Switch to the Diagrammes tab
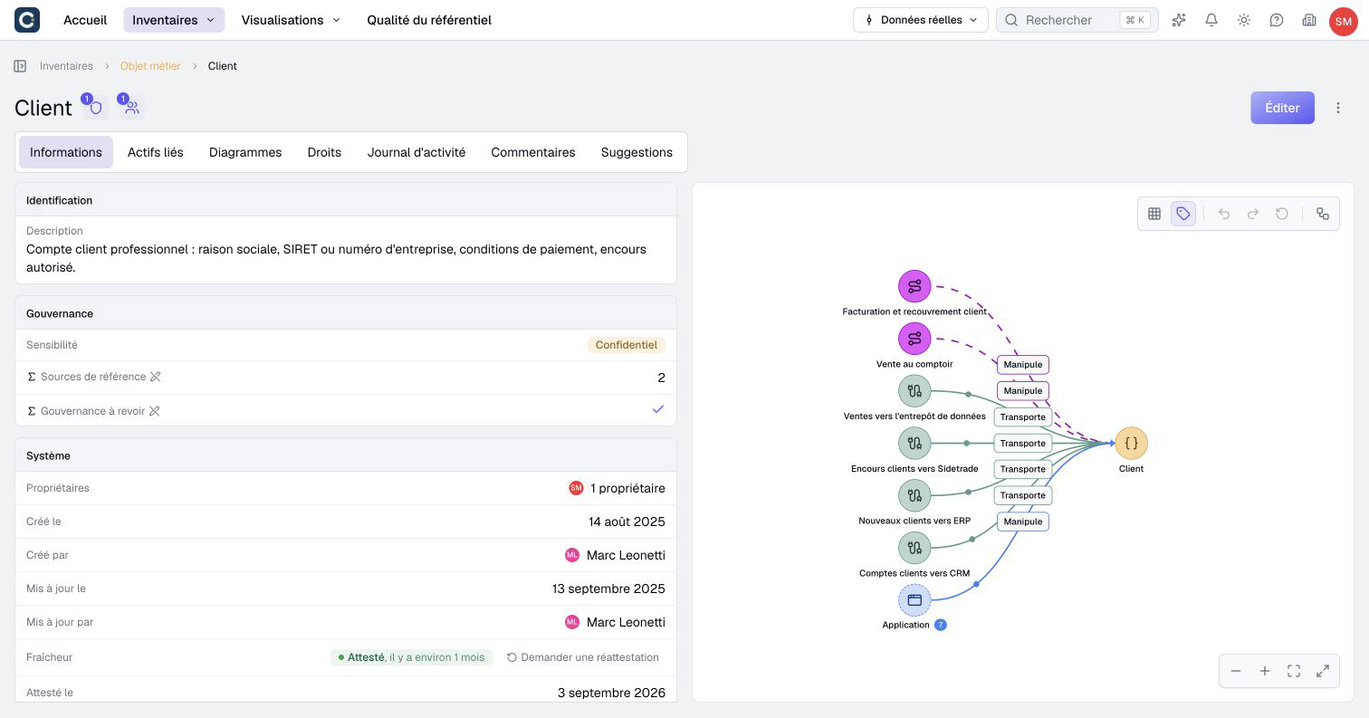 245,152
